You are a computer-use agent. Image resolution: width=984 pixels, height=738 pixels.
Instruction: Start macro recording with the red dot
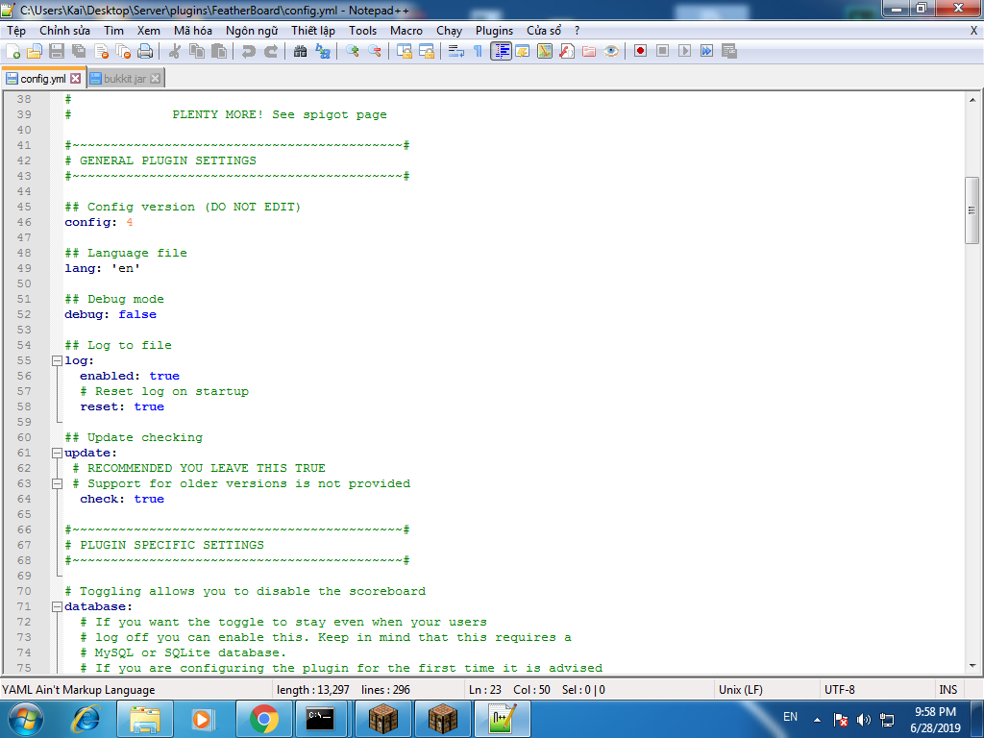pyautogui.click(x=640, y=52)
